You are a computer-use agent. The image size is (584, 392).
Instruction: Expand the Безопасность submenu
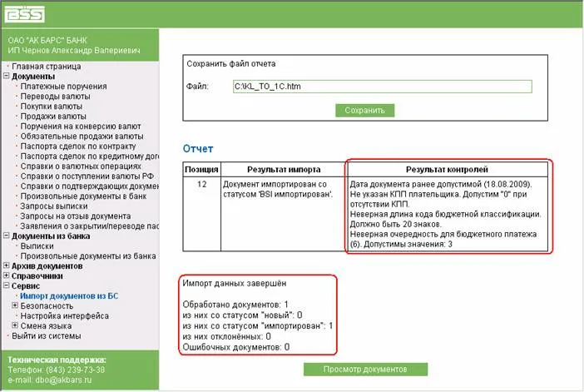15,305
